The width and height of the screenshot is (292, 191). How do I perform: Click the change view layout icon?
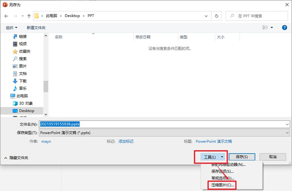[x=265, y=28]
